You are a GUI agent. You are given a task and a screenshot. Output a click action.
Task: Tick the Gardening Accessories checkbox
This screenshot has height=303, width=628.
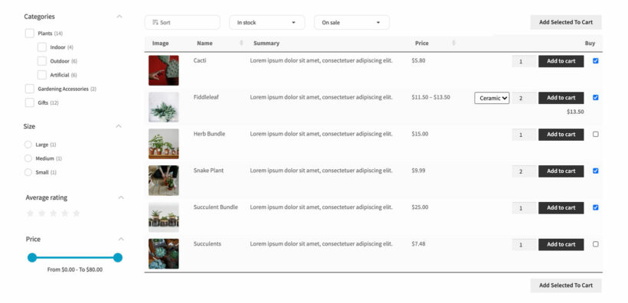pos(30,89)
